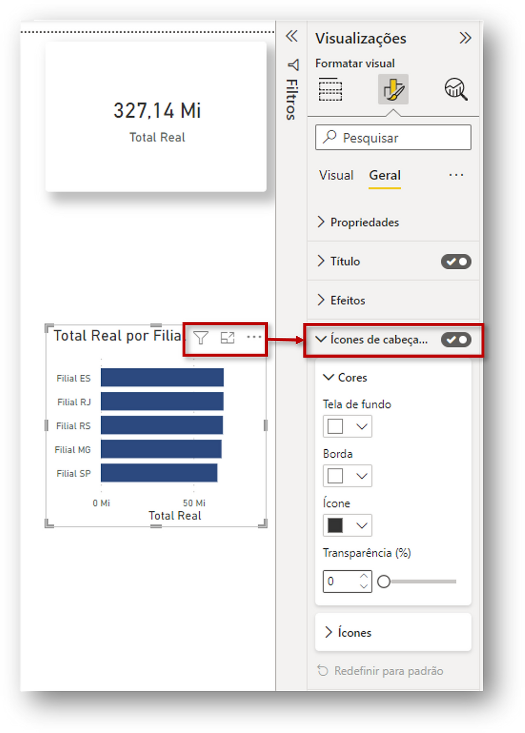Toggle the Ícones de cabeçalho switch
The image size is (525, 733).
[456, 339]
